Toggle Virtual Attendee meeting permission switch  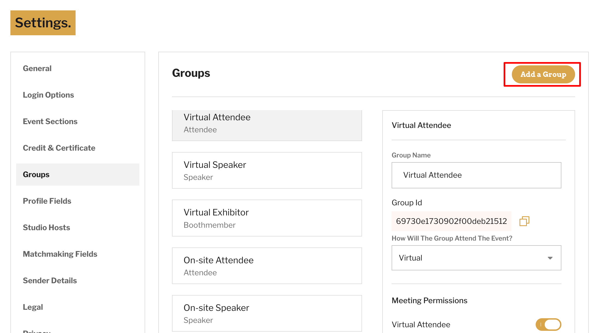[548, 325]
